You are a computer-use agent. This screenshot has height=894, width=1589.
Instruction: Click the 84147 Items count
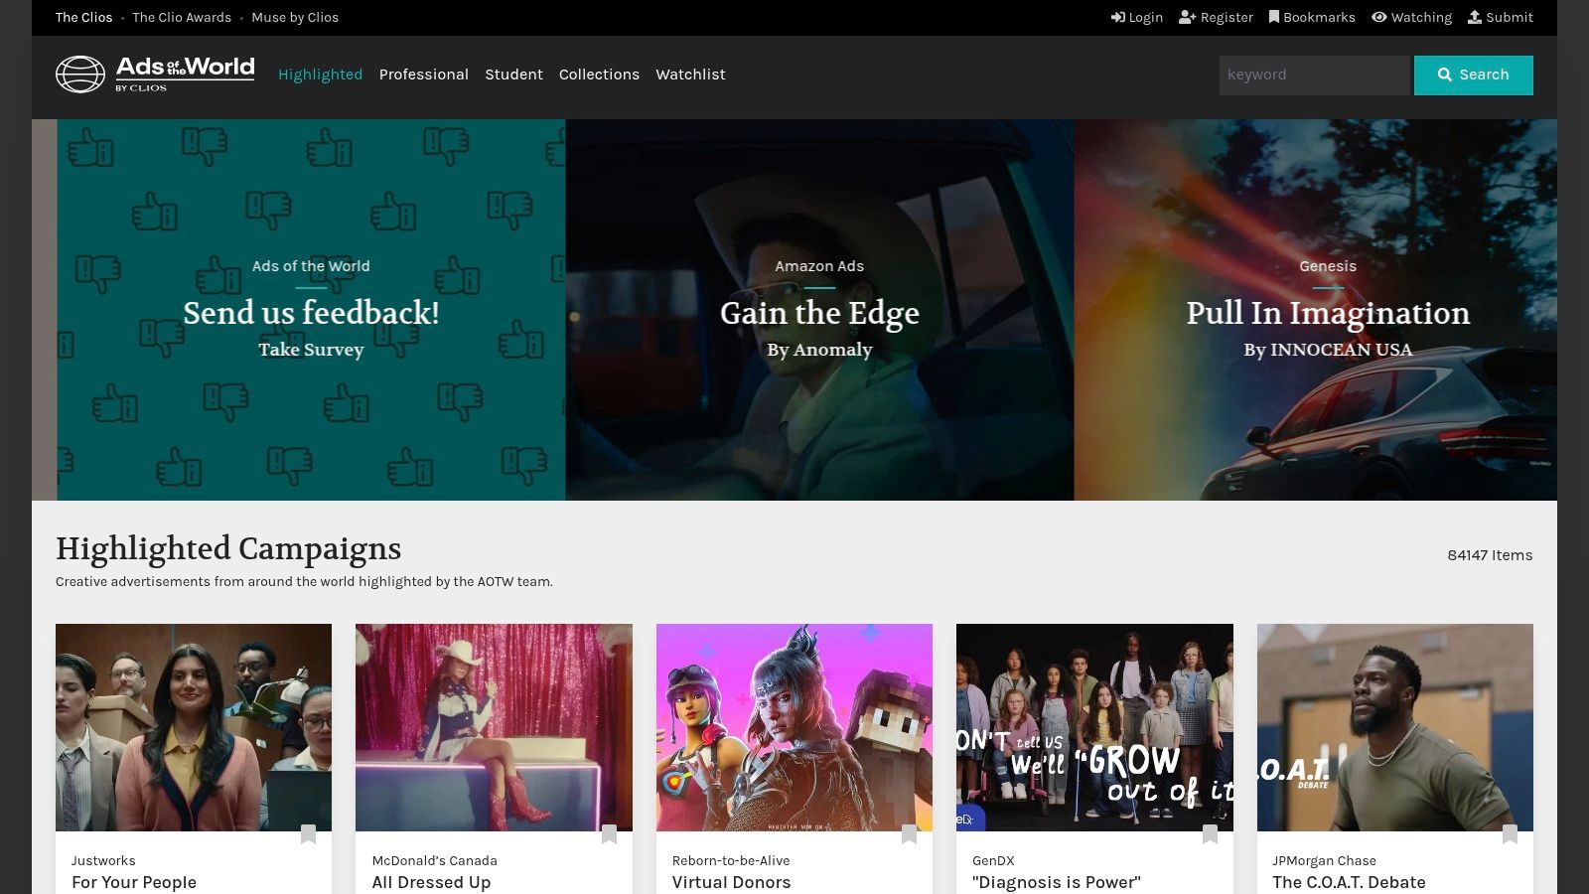pyautogui.click(x=1490, y=555)
